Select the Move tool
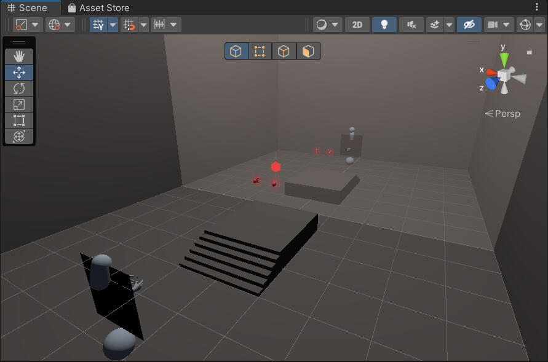 pos(19,72)
